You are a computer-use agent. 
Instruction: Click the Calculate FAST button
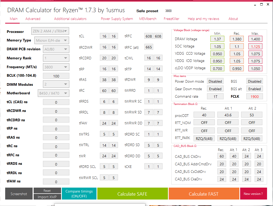pyautogui.click(x=204, y=194)
